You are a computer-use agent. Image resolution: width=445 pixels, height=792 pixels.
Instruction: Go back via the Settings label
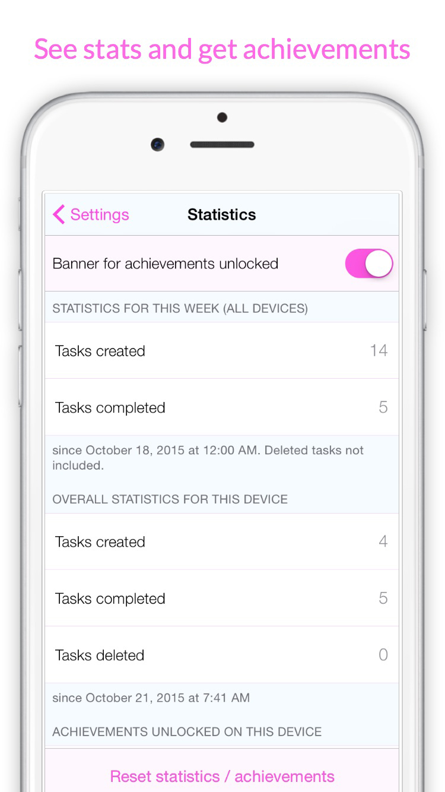[x=99, y=214]
